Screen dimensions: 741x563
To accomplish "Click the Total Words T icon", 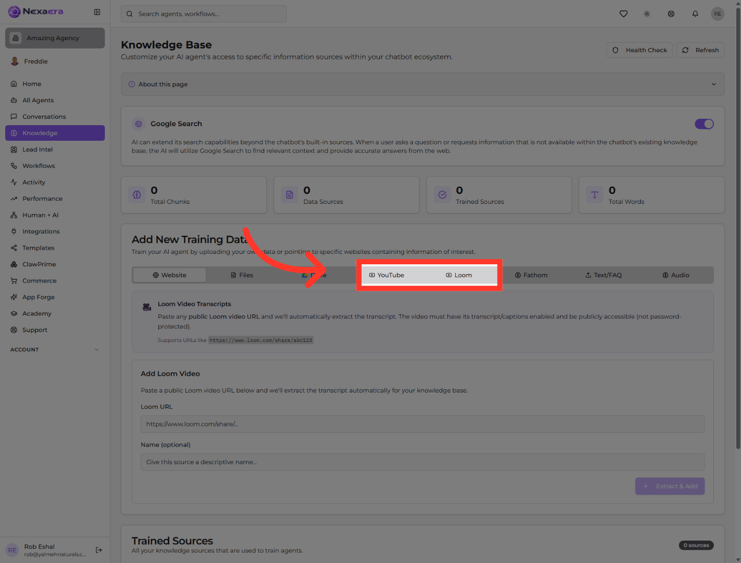I will tap(595, 195).
